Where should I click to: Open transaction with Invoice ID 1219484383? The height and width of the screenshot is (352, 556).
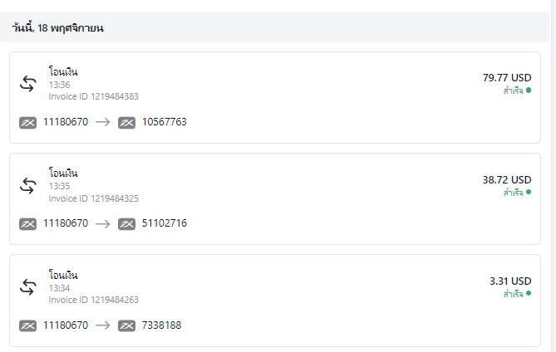(275, 98)
